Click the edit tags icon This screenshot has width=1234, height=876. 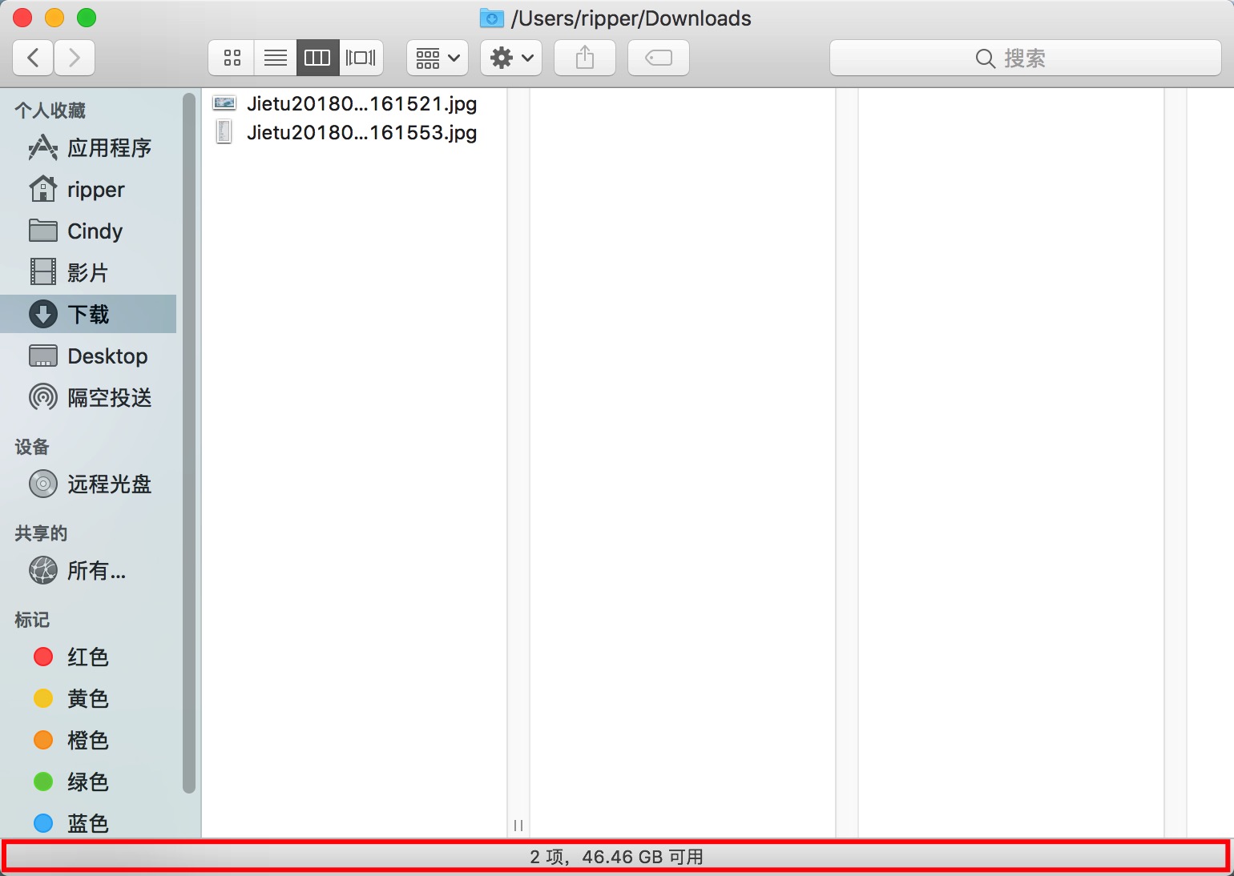coord(658,58)
